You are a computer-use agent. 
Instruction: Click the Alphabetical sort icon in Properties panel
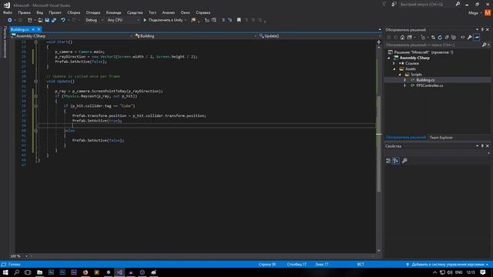pos(396,161)
